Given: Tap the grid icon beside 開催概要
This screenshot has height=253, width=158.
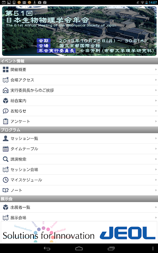Looking at the screenshot, I should pos(6,70).
